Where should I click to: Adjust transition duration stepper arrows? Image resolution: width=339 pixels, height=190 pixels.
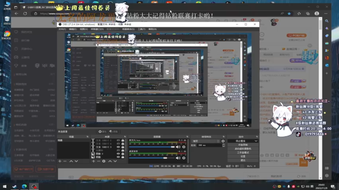point(223,145)
